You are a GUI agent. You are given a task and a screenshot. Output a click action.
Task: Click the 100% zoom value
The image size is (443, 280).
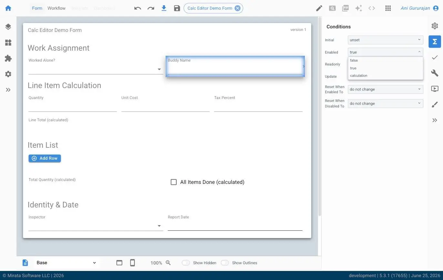click(x=156, y=263)
